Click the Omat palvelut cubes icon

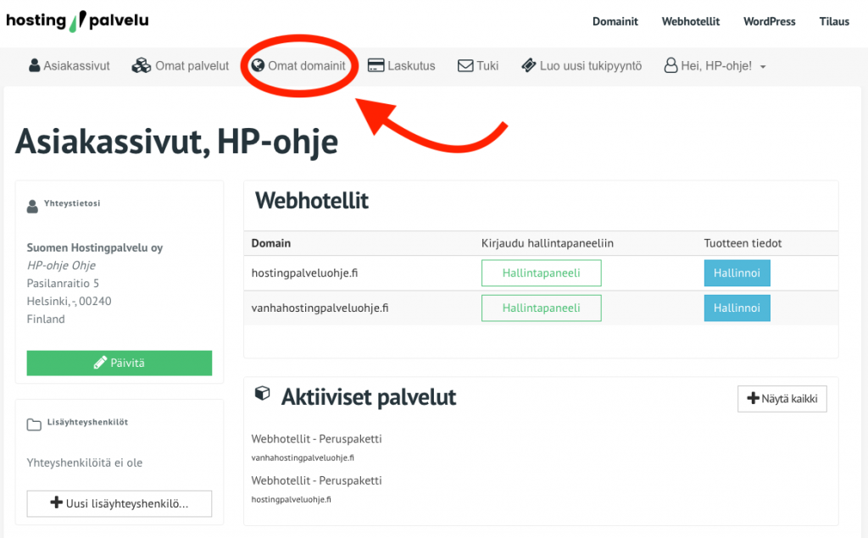point(141,65)
